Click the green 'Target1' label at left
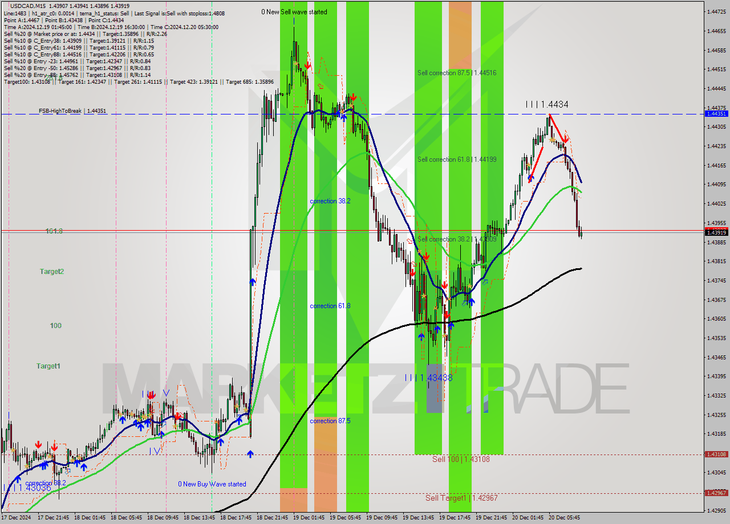The image size is (730, 524). tap(48, 366)
